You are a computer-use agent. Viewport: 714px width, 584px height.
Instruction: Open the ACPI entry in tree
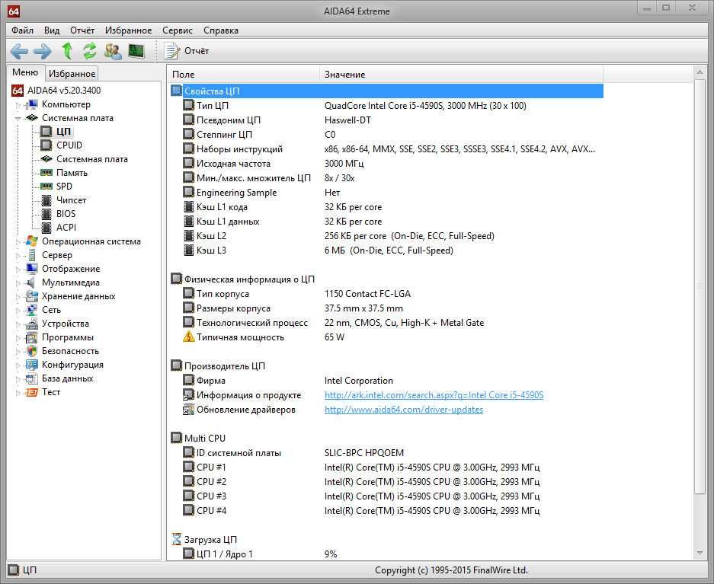66,228
